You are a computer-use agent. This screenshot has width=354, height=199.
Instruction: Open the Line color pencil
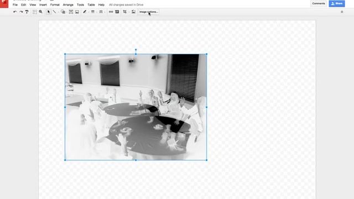coord(85,12)
